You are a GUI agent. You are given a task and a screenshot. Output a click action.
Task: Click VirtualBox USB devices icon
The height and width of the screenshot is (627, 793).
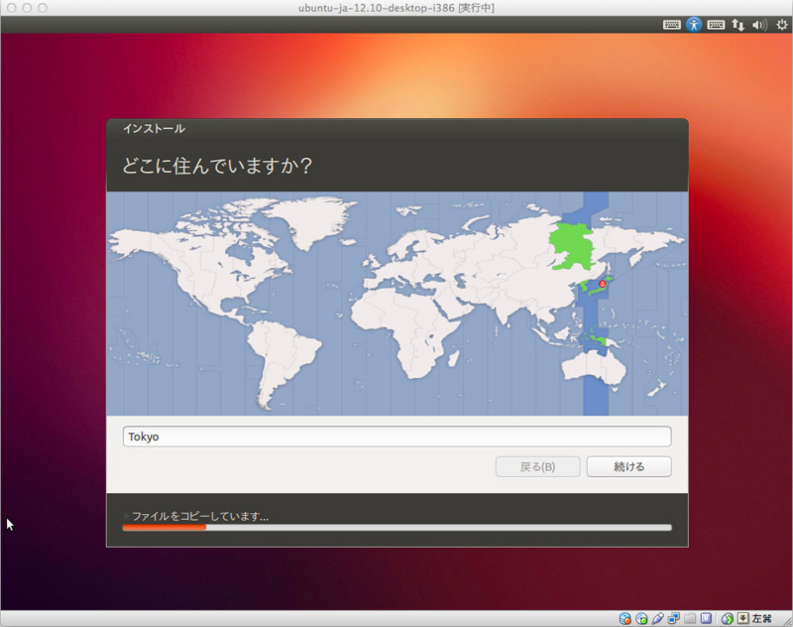tap(657, 618)
